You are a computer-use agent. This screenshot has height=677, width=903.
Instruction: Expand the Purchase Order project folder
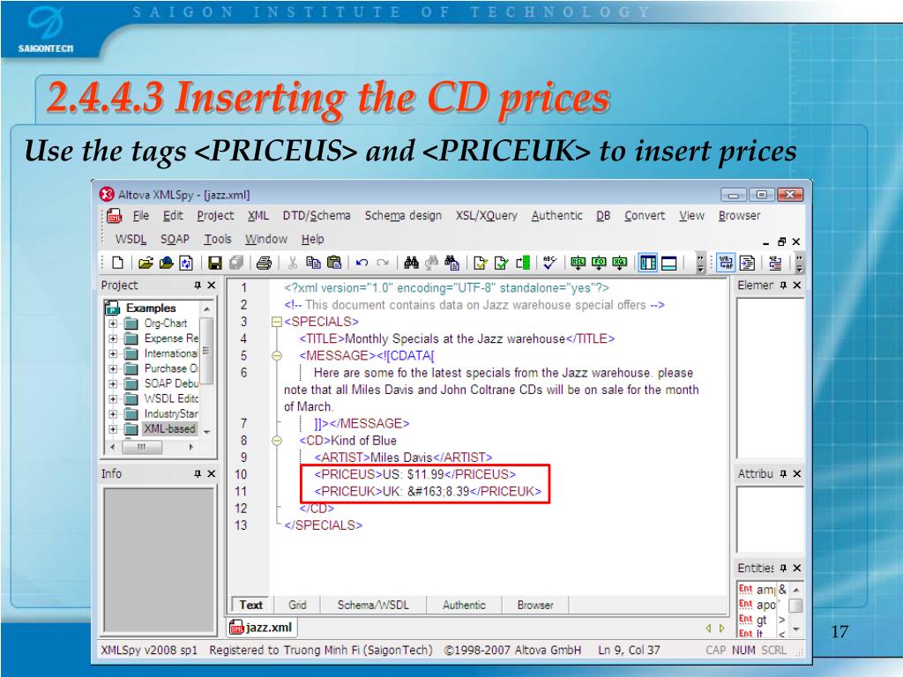tap(113, 368)
